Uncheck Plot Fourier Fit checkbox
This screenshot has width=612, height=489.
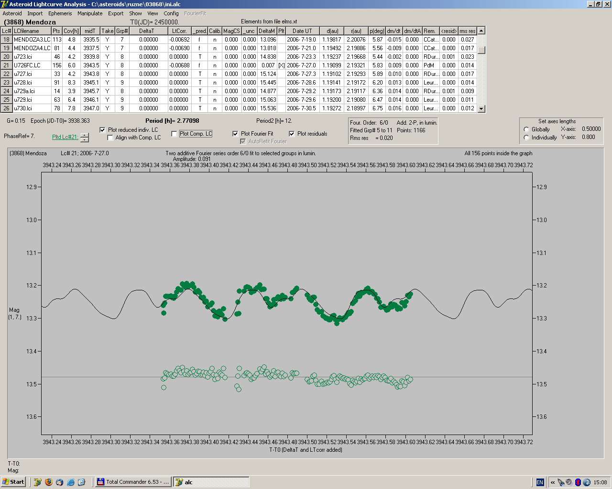point(235,134)
